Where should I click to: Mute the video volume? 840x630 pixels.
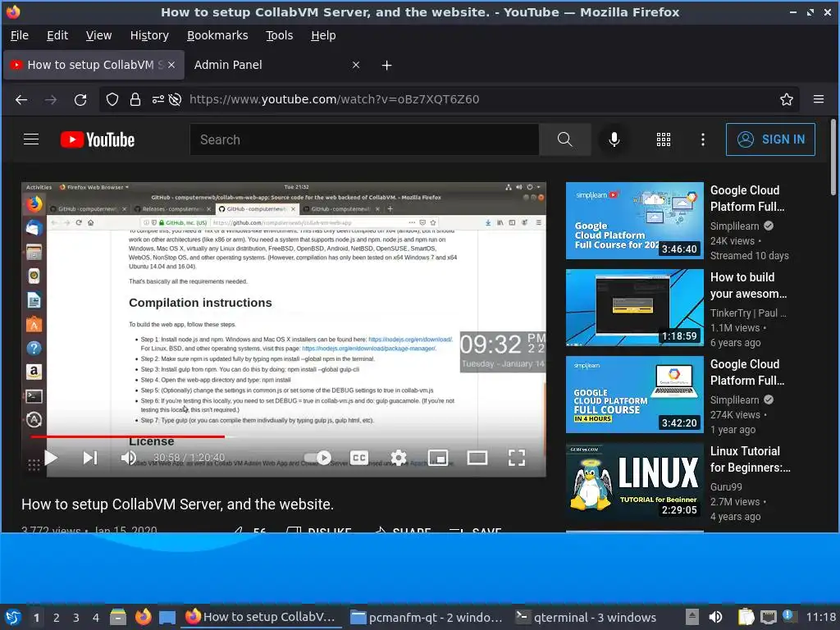click(129, 458)
